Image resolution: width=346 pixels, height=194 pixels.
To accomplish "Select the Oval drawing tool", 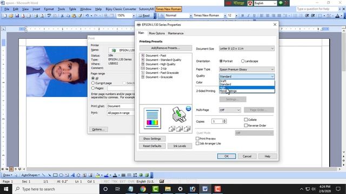I will coord(61,175).
